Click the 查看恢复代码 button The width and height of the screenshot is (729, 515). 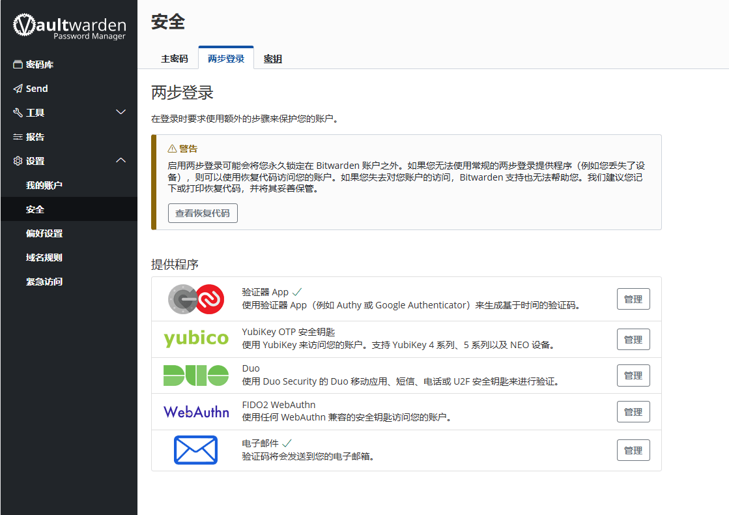pyautogui.click(x=202, y=213)
